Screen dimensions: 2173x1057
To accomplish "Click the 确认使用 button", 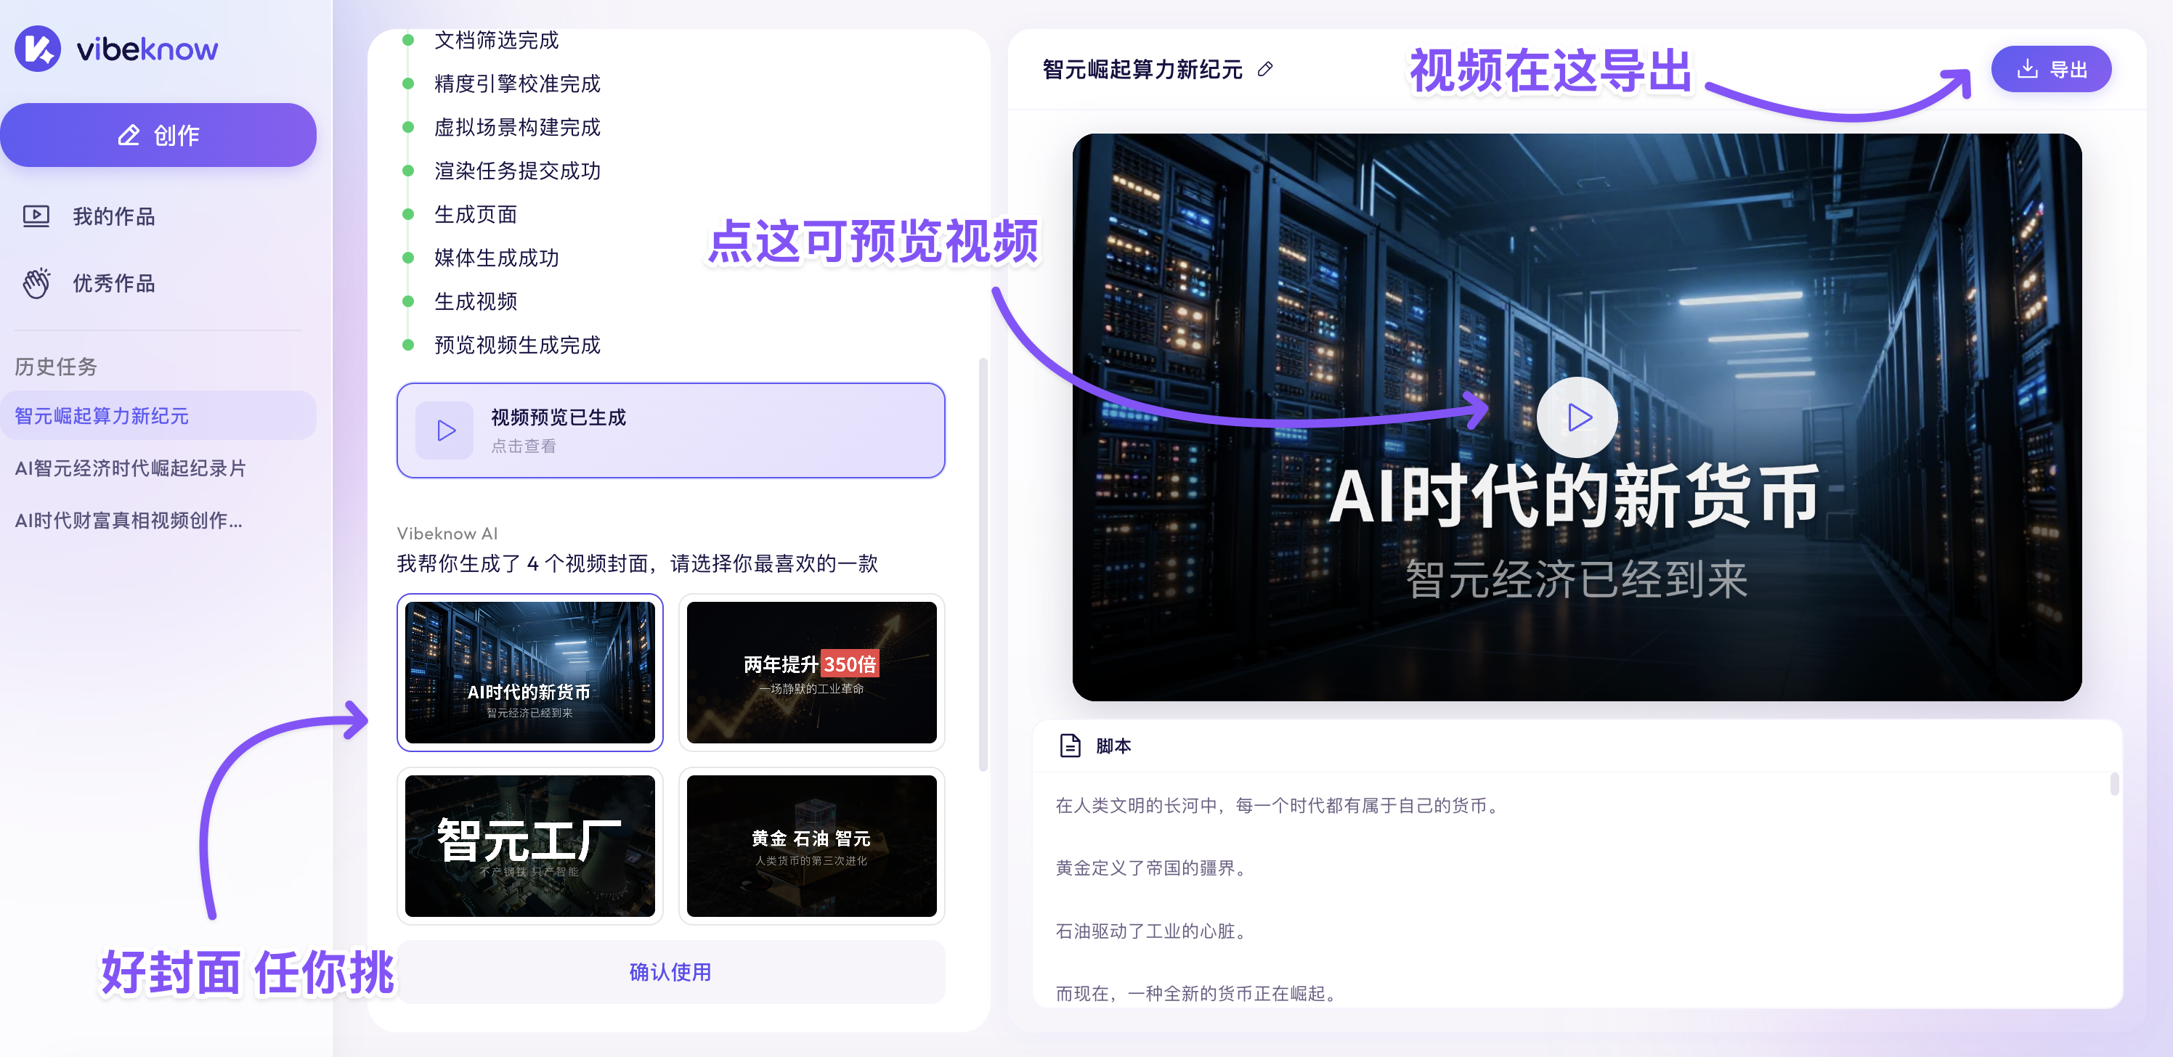I will 670,972.
